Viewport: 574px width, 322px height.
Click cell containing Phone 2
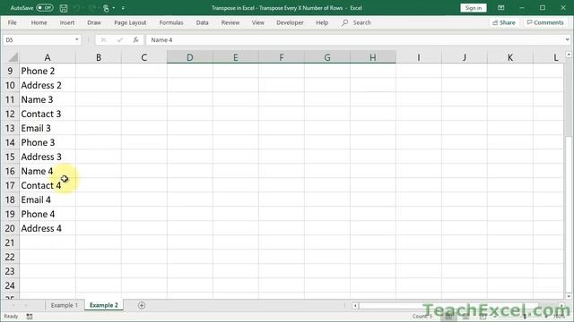(48, 71)
